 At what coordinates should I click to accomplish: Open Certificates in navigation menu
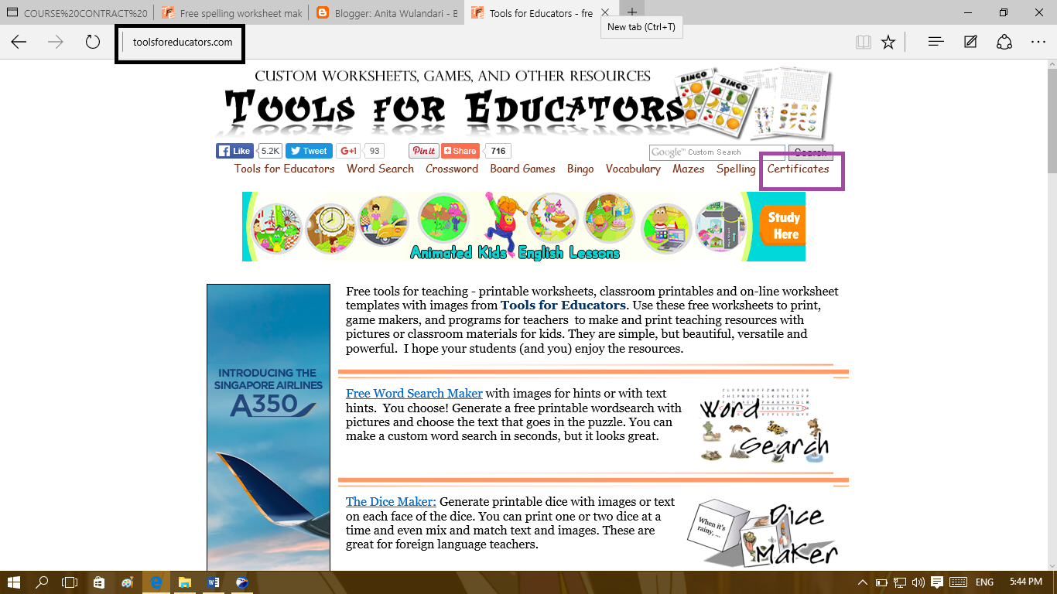click(798, 169)
